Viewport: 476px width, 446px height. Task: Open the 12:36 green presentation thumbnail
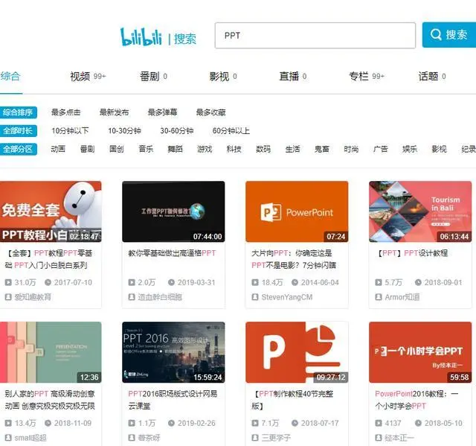coord(51,352)
